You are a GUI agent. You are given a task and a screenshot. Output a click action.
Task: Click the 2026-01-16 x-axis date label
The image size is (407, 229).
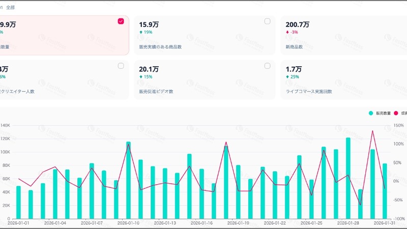click(201, 223)
